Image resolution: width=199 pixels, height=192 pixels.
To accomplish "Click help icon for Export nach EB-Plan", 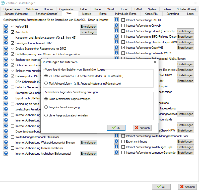I will pyautogui.click(x=6, y=98).
